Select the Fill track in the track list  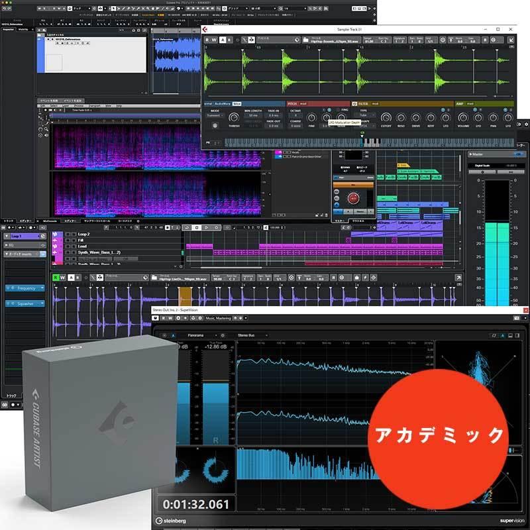click(80, 240)
